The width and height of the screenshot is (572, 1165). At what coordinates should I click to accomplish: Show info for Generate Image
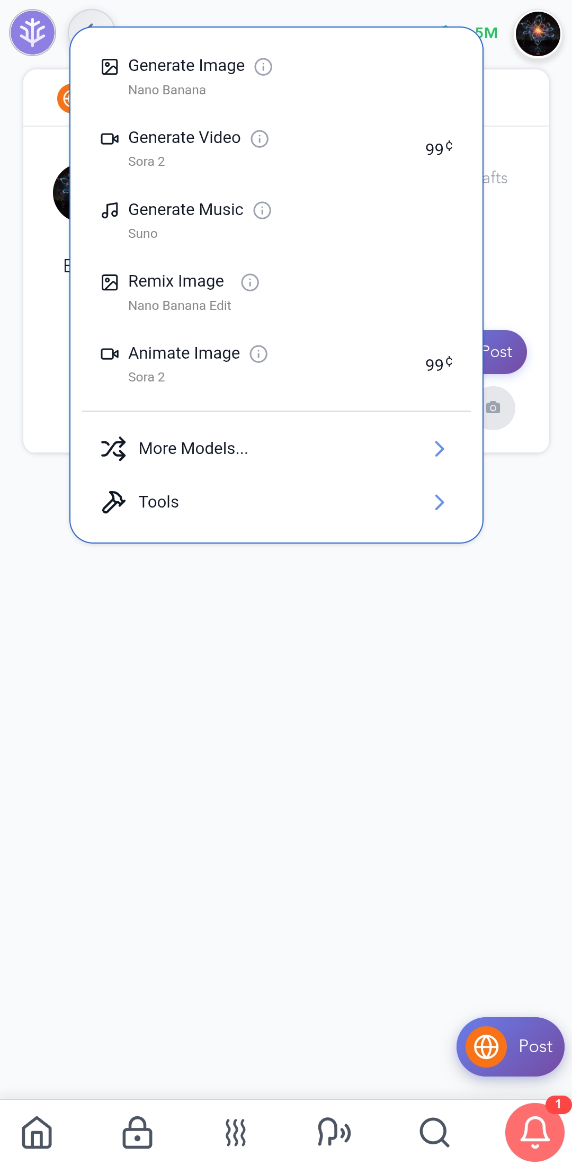pos(263,67)
